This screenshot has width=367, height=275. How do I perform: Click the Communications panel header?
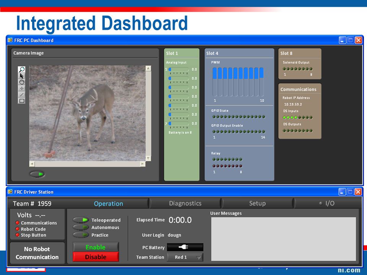click(x=299, y=89)
